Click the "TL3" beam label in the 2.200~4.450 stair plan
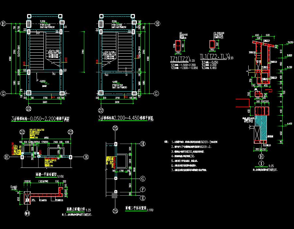Viewport: 294px width, 229px height. coord(106,75)
